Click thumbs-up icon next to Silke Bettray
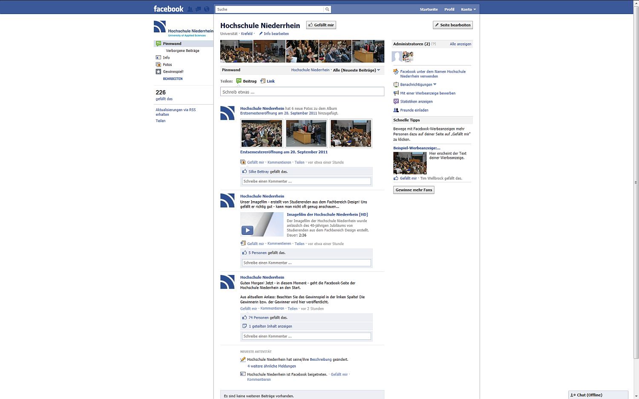The height and width of the screenshot is (399, 639). (245, 171)
